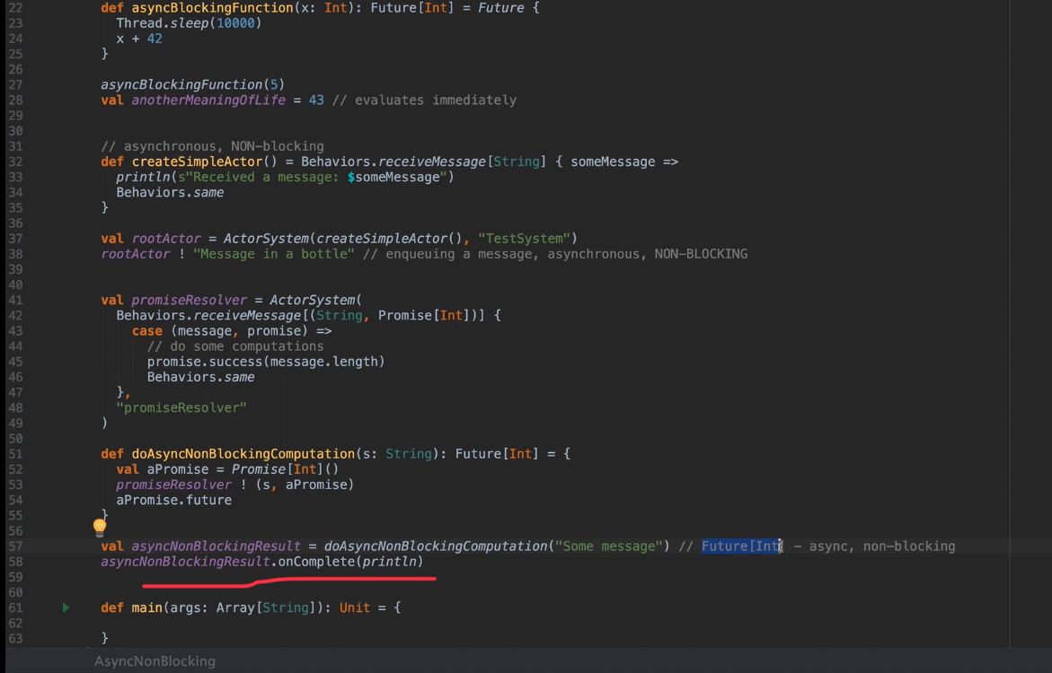Place cursor on Thread.sleep(10000) call
The height and width of the screenshot is (673, 1052).
189,23
